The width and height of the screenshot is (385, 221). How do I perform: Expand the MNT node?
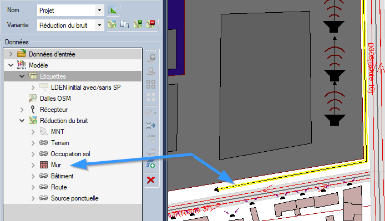(x=33, y=132)
